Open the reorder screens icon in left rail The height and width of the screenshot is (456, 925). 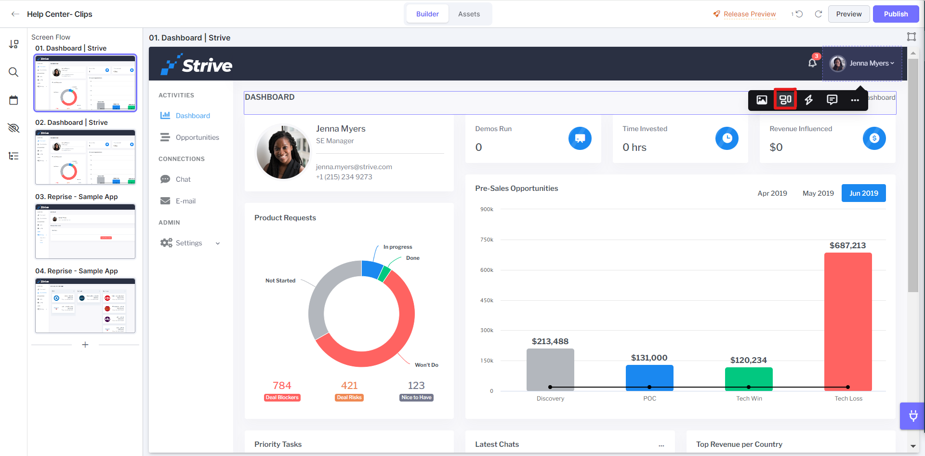13,44
